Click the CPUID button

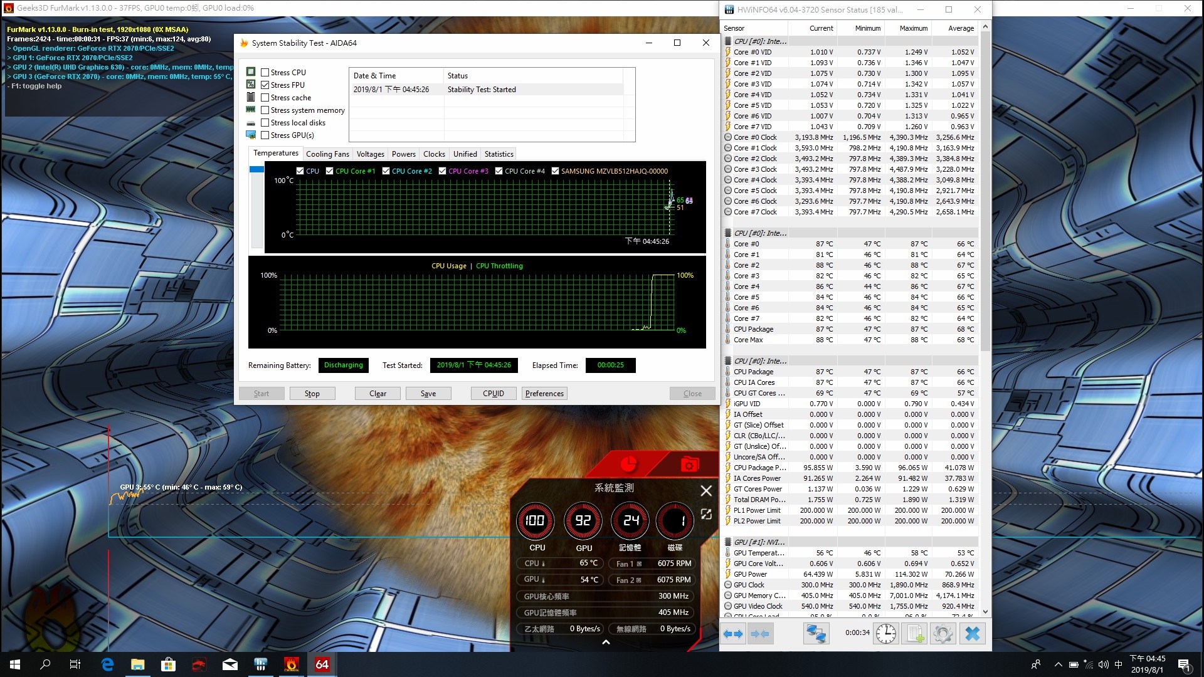click(x=493, y=394)
